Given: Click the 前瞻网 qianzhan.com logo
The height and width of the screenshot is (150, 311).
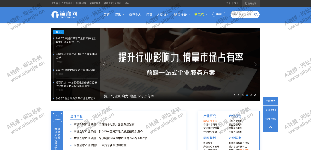Looking at the screenshot, I should click(64, 15).
